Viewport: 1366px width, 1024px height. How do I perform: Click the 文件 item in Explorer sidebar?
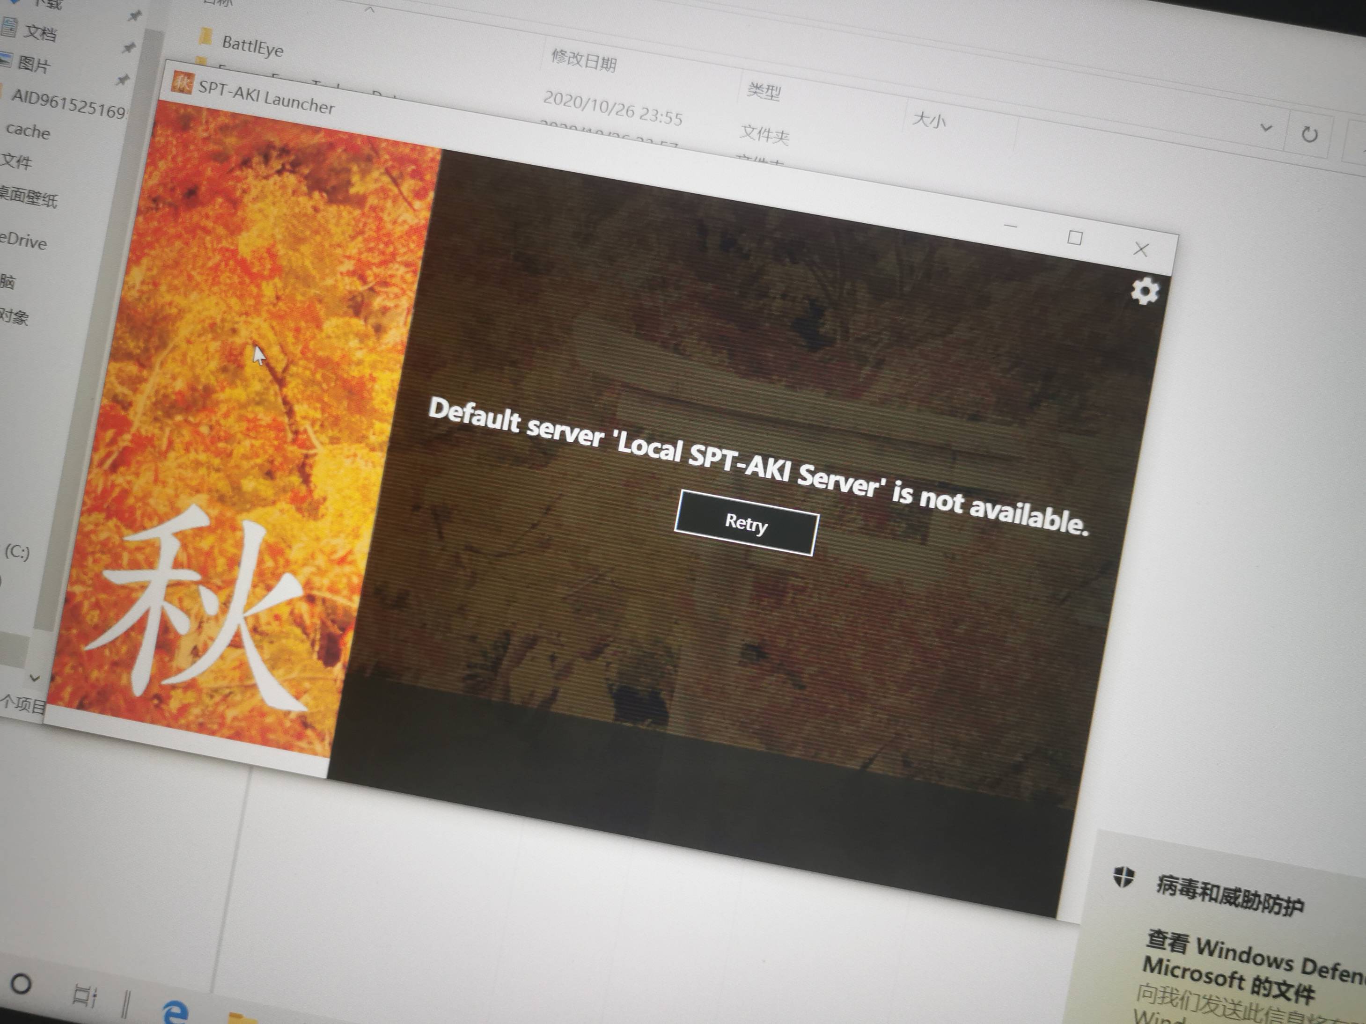(x=16, y=161)
